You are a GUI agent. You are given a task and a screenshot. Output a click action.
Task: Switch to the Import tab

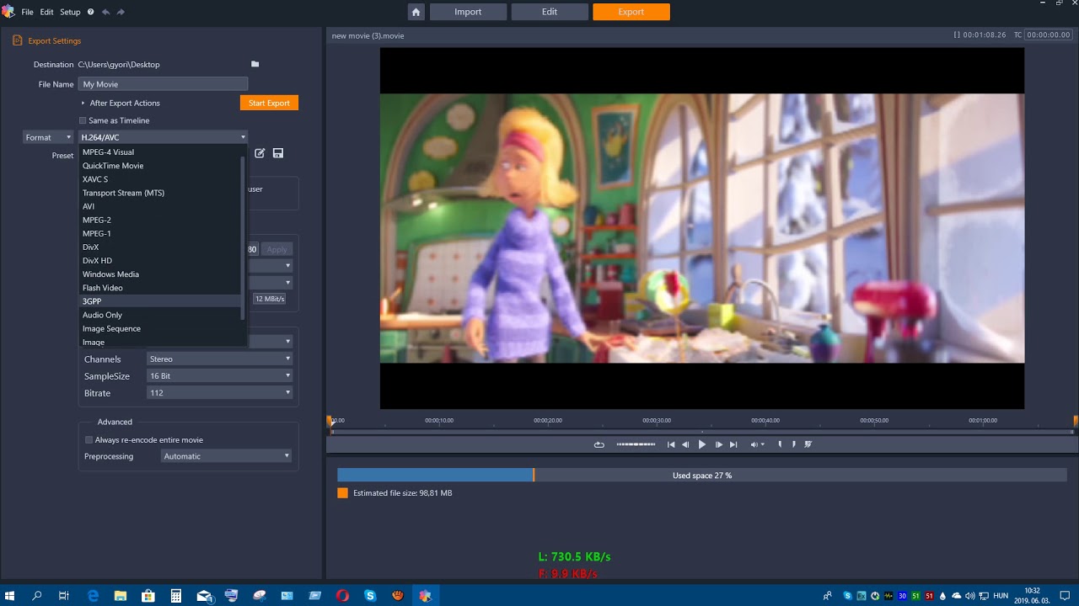[x=468, y=12]
